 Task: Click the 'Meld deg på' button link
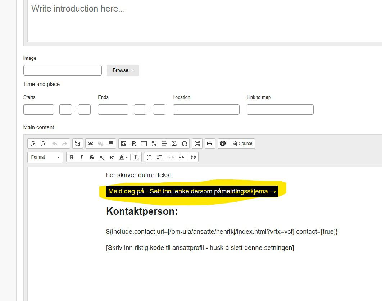coord(192,191)
